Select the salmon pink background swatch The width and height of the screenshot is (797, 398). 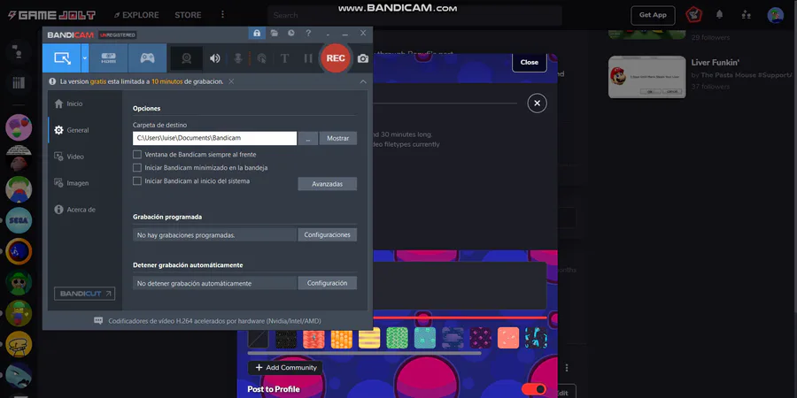point(507,338)
